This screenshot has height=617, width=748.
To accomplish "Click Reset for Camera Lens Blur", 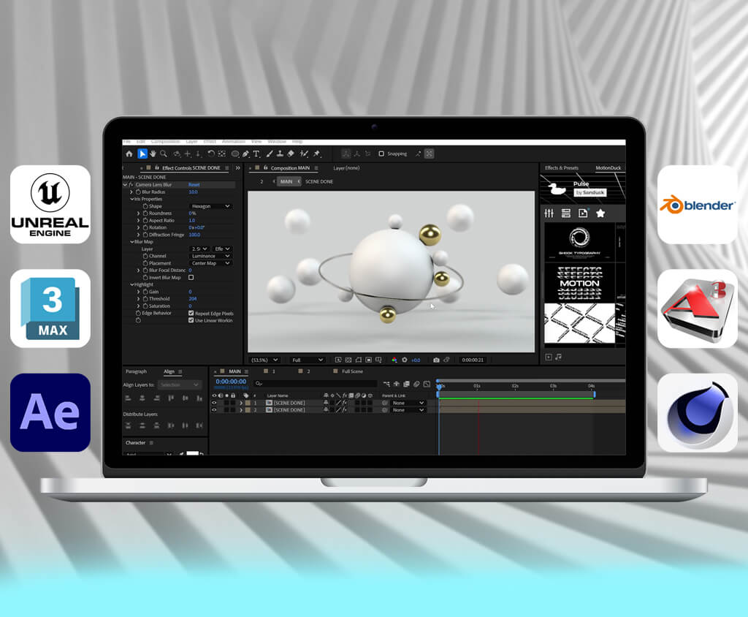I will (194, 185).
